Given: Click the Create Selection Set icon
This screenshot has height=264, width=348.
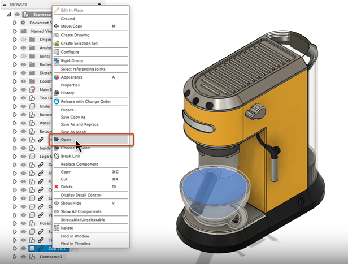Looking at the screenshot, I should coord(56,44).
